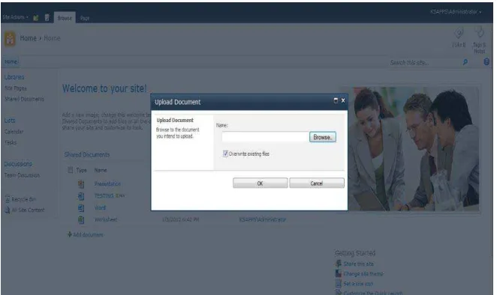Maximize the Upload Document dialog
The width and height of the screenshot is (497, 295).
[336, 100]
